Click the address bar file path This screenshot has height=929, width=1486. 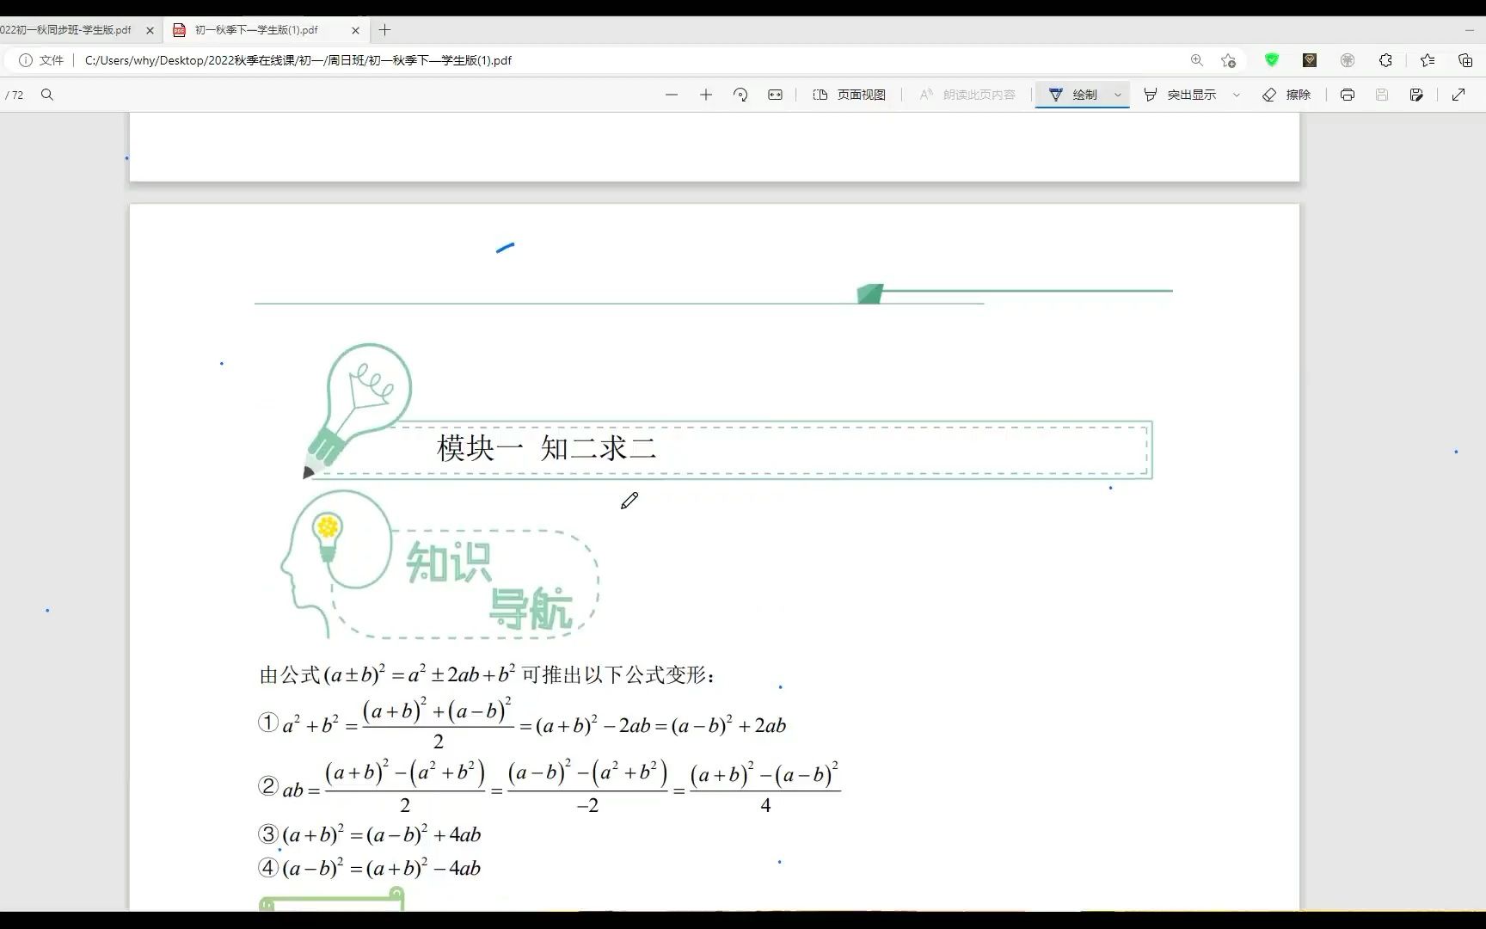(x=298, y=60)
